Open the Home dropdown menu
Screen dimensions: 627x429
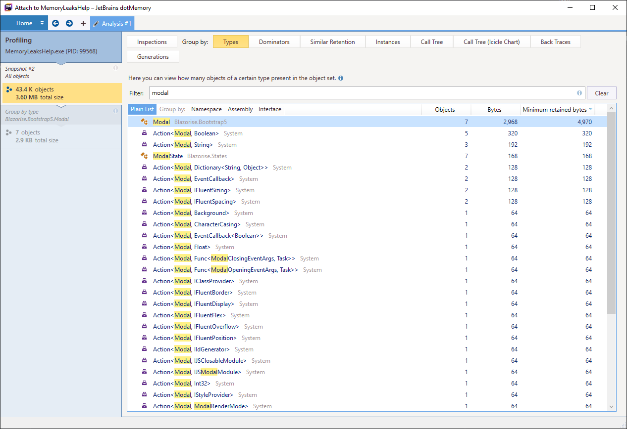click(x=42, y=23)
